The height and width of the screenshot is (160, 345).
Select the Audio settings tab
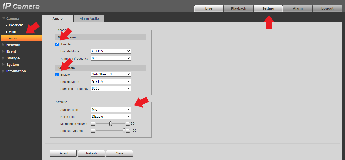click(x=58, y=19)
